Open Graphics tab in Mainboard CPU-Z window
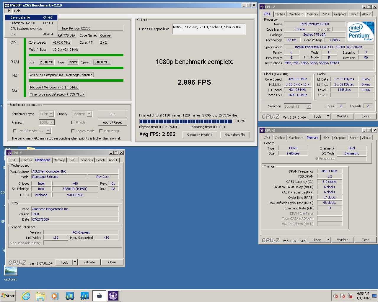The height and width of the screenshot is (302, 378). point(87,160)
